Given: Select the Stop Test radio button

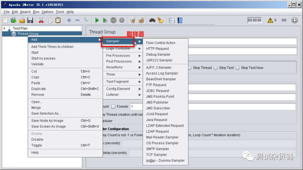Looking at the screenshot, I should 216,68.
